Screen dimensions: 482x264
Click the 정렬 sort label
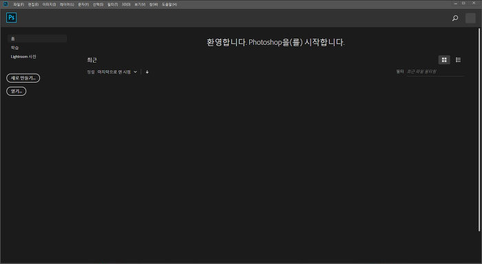click(91, 72)
